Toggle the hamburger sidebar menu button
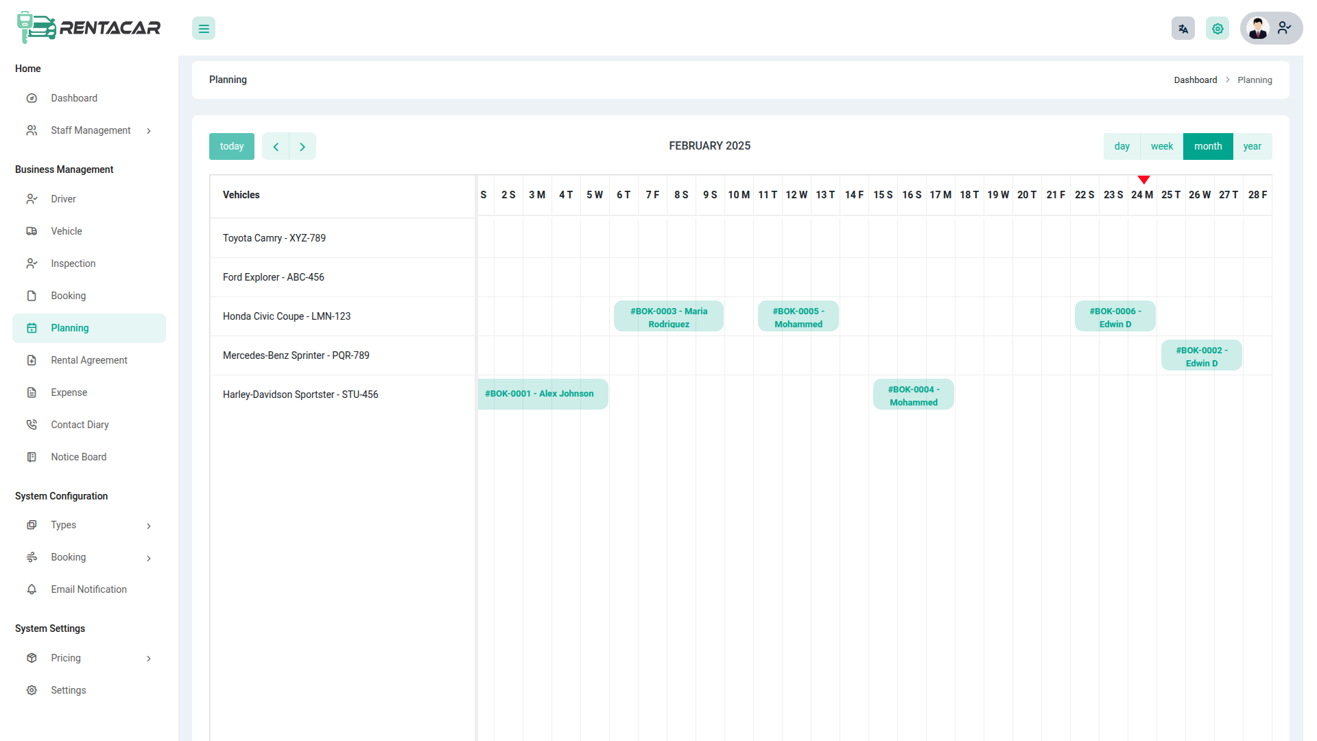Image resolution: width=1317 pixels, height=741 pixels. tap(204, 29)
